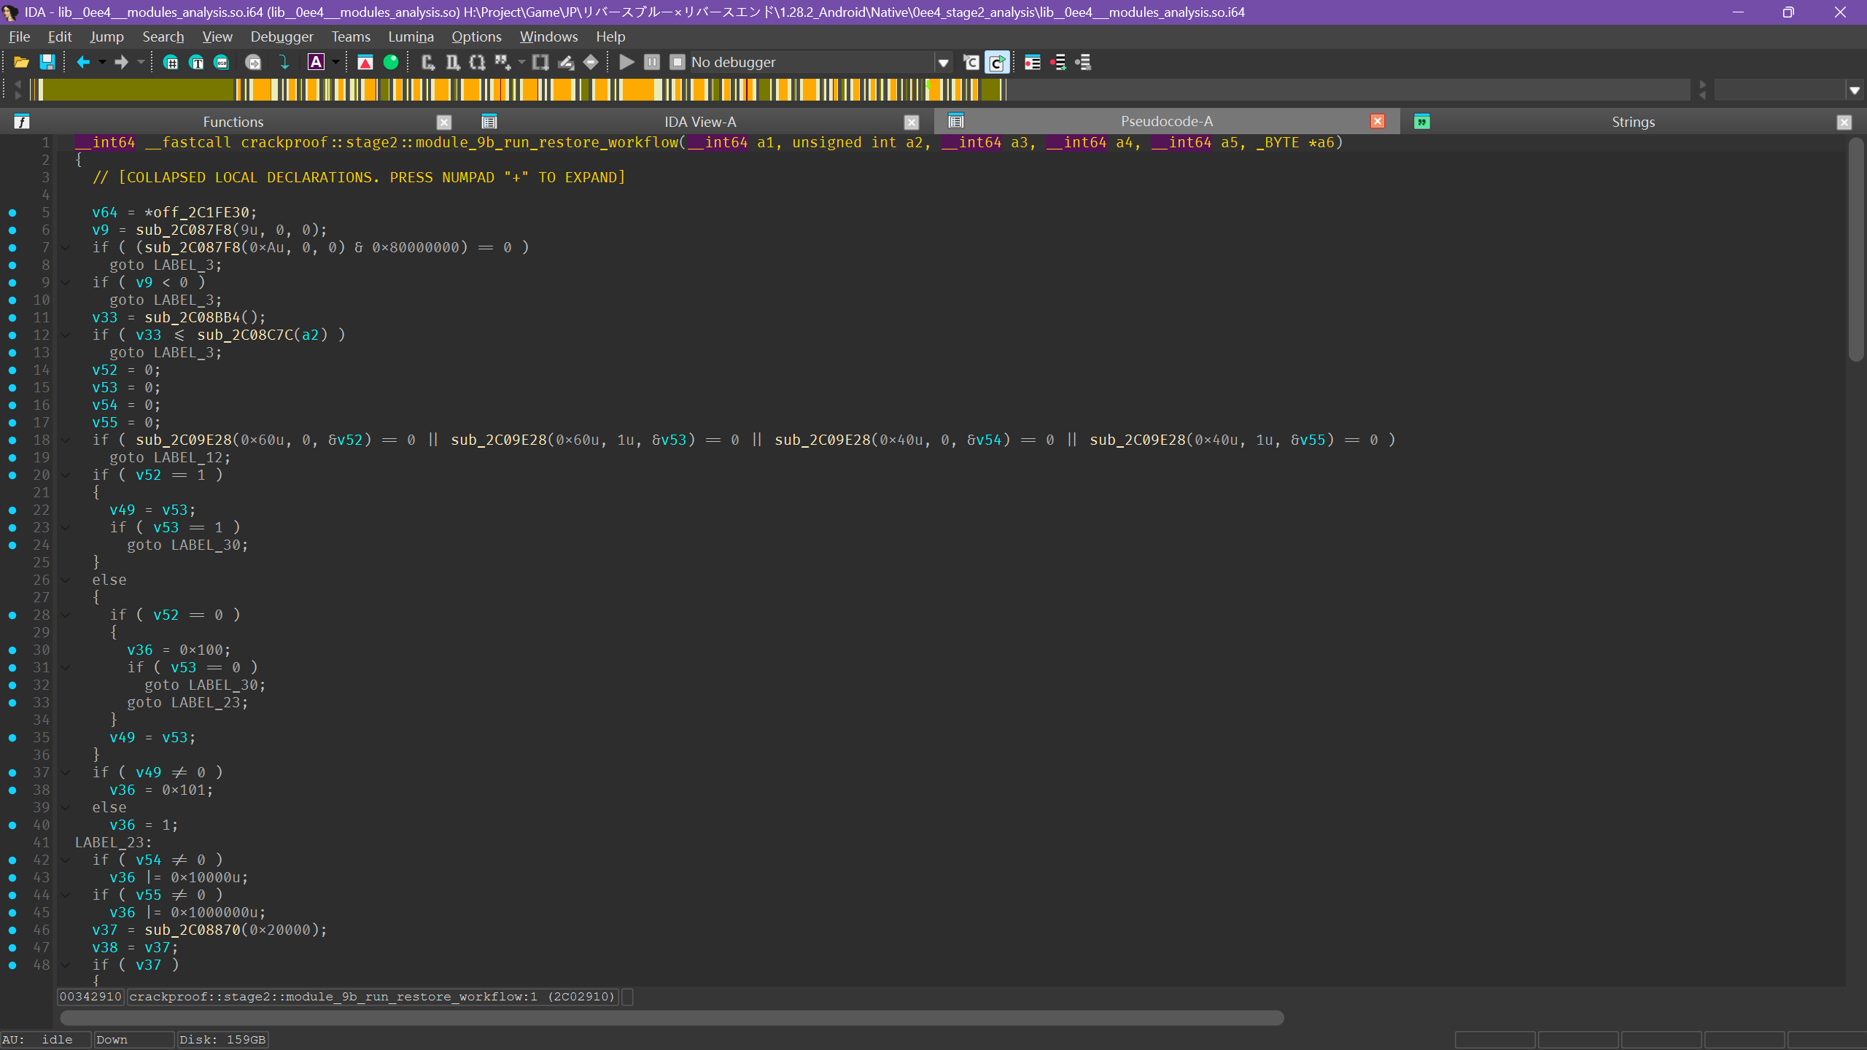1867x1050 pixels.
Task: Close the Strings tab
Action: coord(1844,122)
